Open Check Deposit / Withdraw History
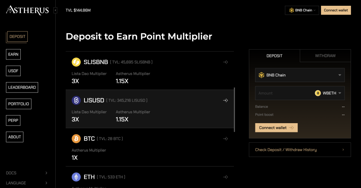Image resolution: width=361 pixels, height=188 pixels. [x=300, y=150]
